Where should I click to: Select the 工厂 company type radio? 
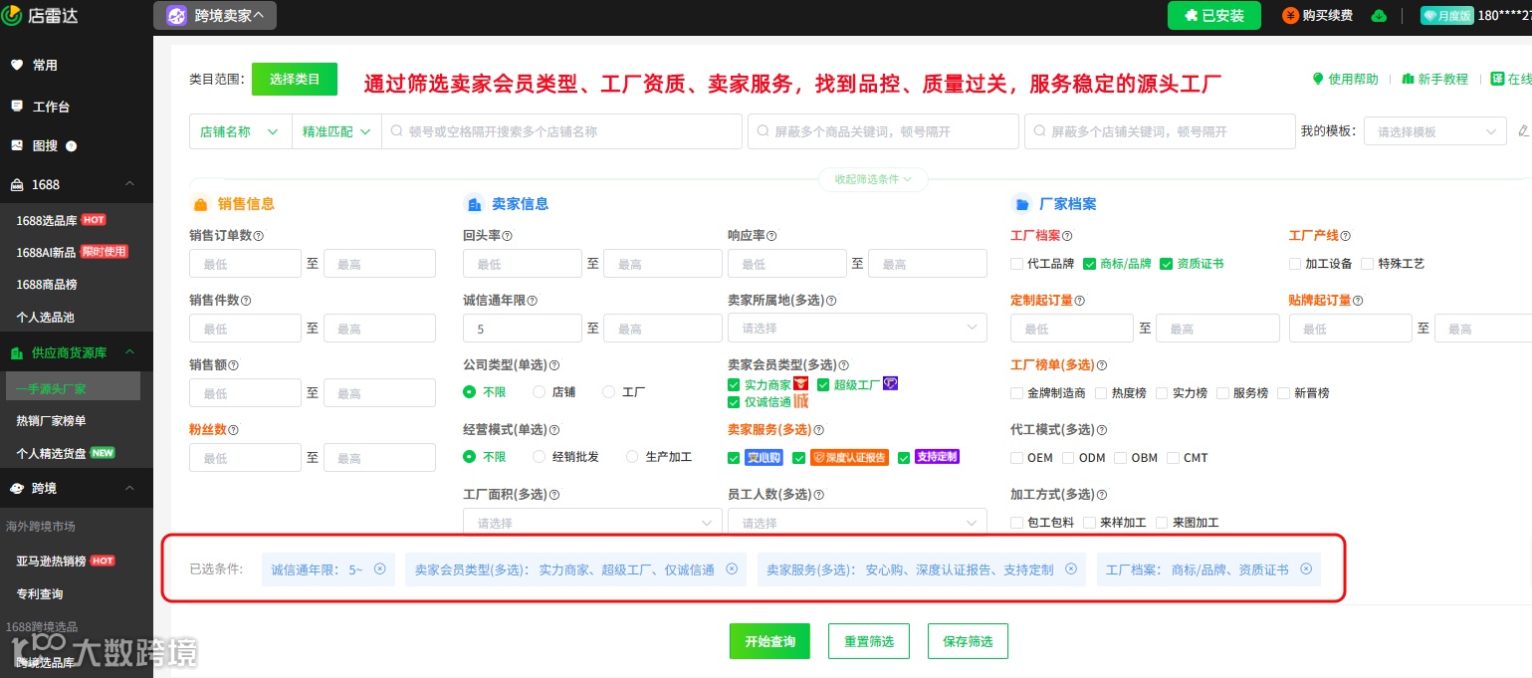click(608, 392)
